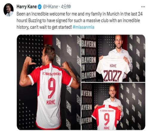
Task: Click the blue verified badge
Action: pos(40,7)
